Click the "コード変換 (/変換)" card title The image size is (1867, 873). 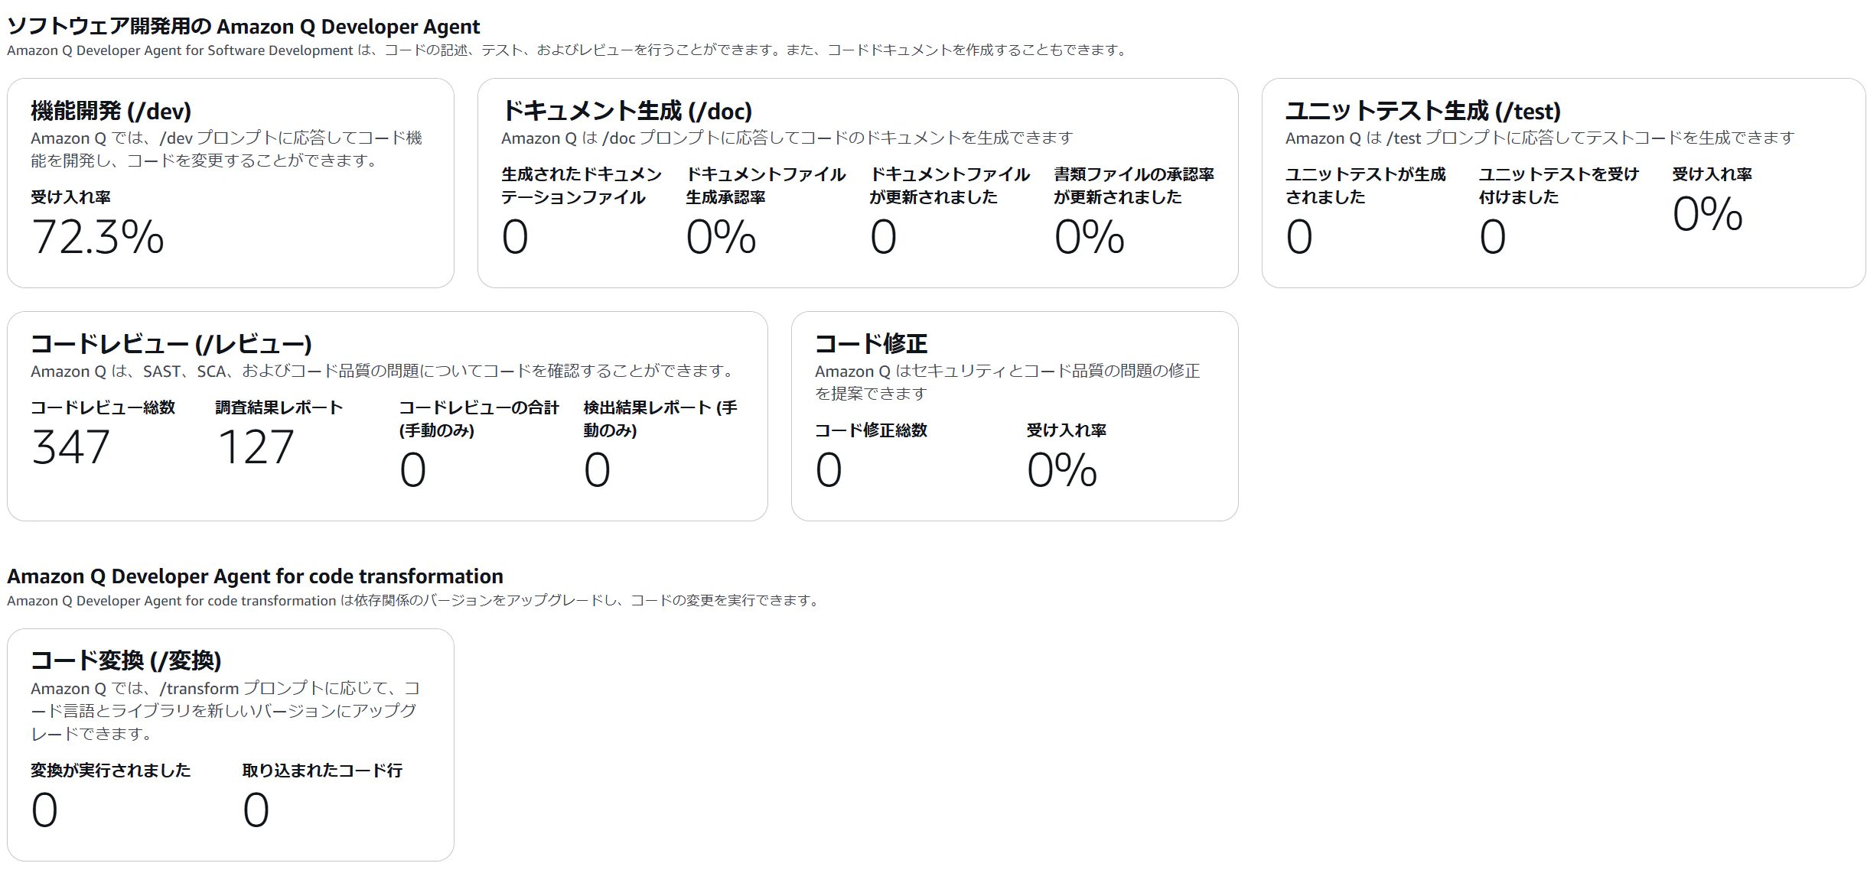[126, 660]
